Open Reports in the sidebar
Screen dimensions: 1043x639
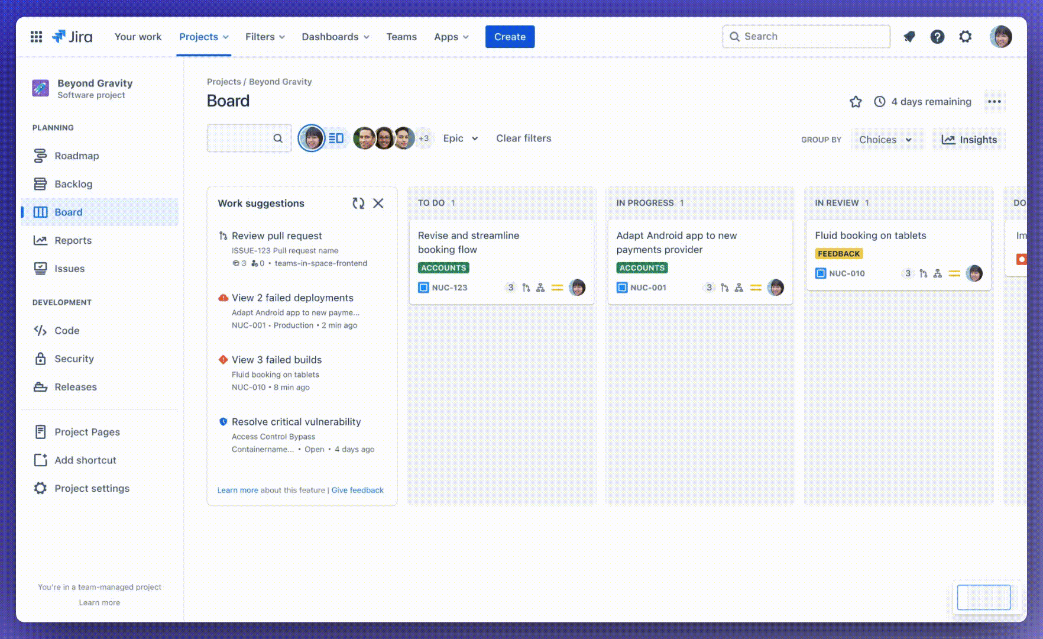(99, 240)
